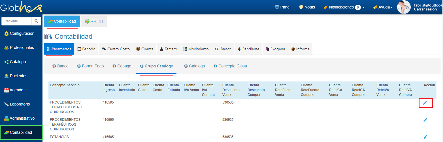Go to the Laboratorio sidebar section

point(20,104)
